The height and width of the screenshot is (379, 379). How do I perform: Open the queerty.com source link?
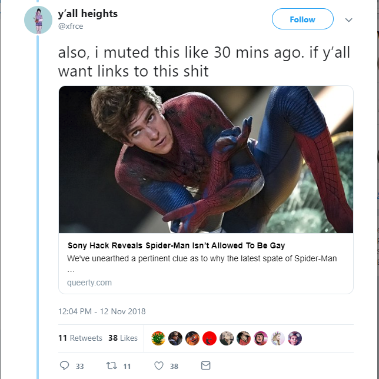89,282
